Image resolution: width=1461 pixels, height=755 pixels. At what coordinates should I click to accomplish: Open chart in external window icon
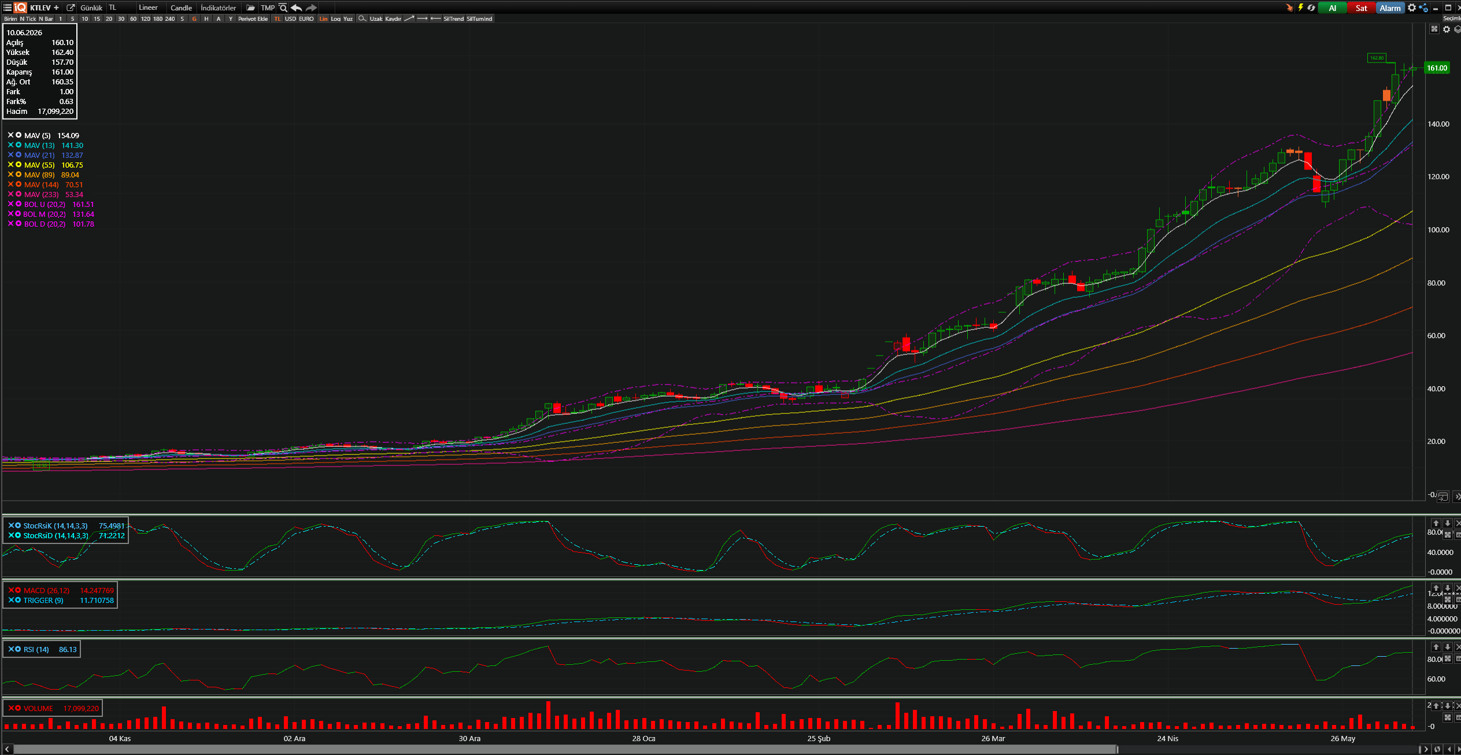[x=71, y=8]
